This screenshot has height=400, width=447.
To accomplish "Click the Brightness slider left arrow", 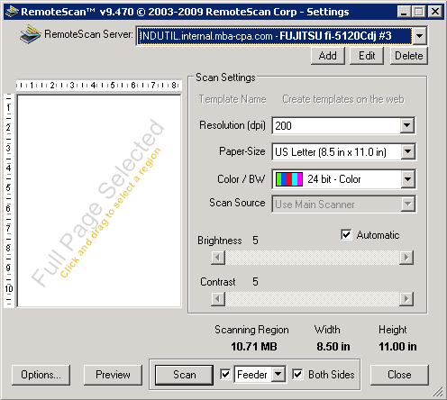I will click(218, 258).
